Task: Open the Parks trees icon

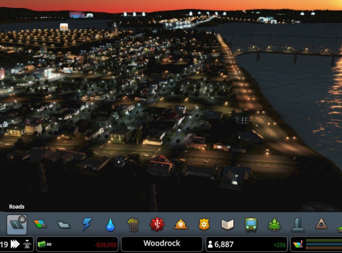Action: coord(274,225)
